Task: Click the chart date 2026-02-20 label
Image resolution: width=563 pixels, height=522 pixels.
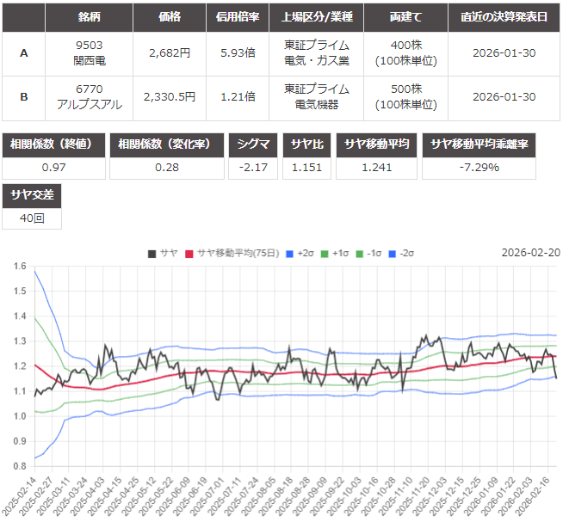Action: (530, 252)
